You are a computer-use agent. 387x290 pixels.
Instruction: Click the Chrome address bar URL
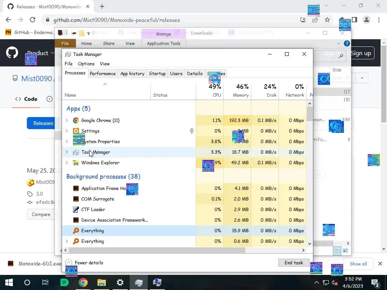[x=116, y=20]
